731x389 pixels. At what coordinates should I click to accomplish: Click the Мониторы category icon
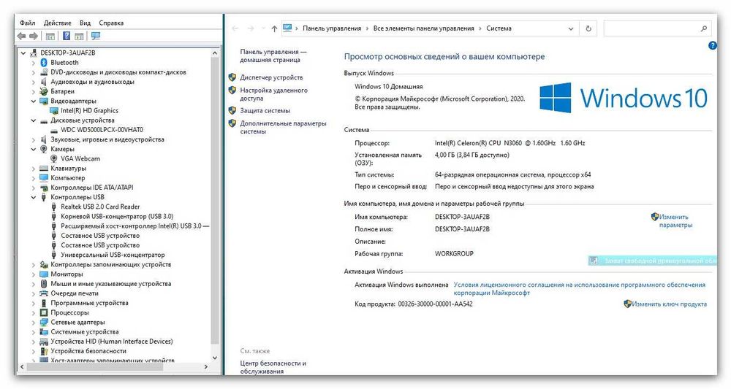click(x=44, y=274)
